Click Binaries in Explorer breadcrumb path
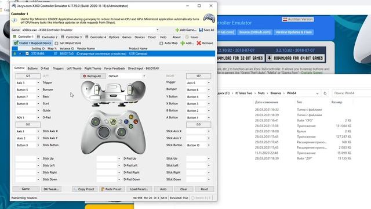This screenshot has height=209, width=371. click(x=276, y=93)
